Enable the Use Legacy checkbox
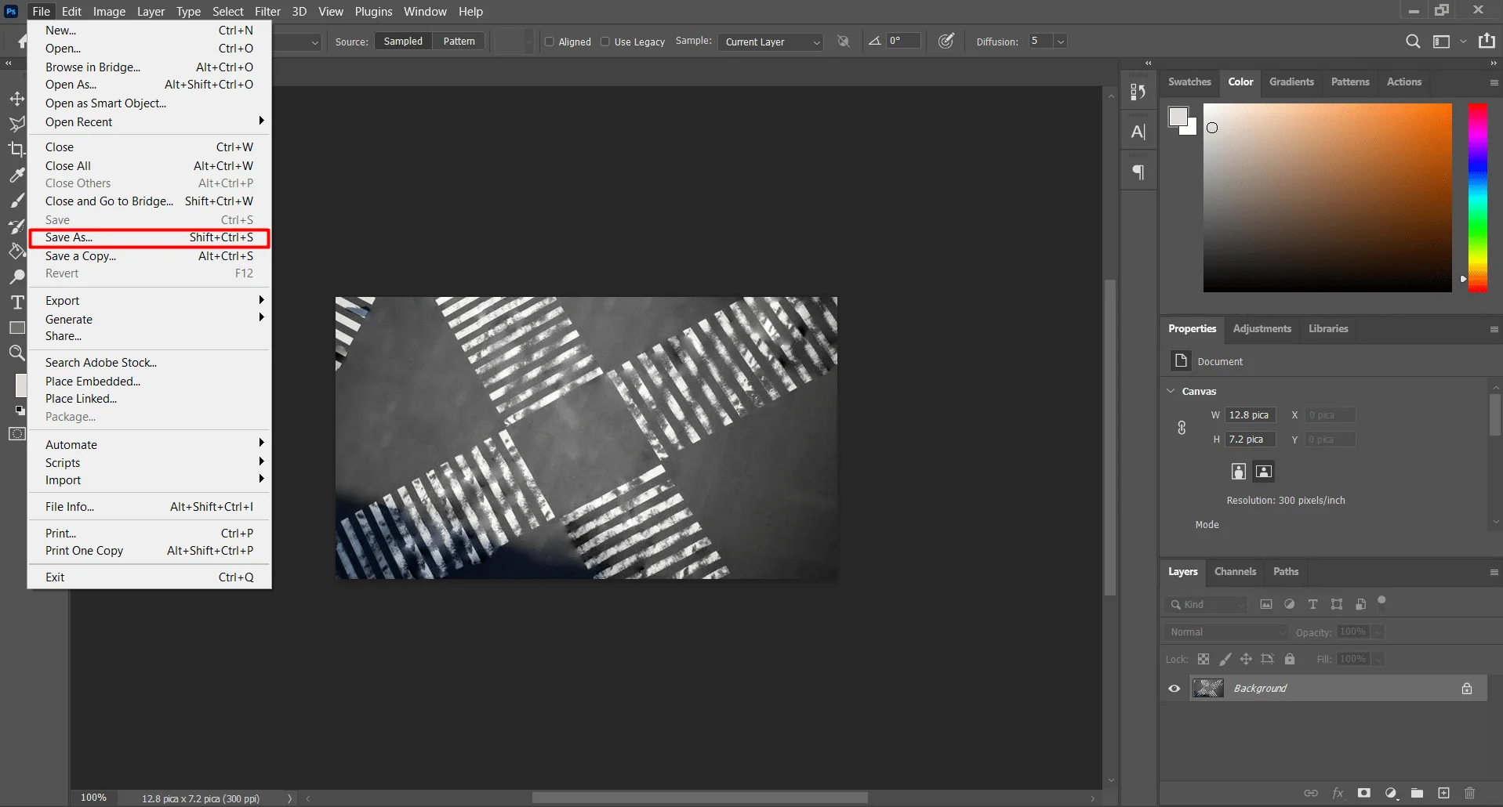Viewport: 1503px width, 807px height. coord(605,42)
